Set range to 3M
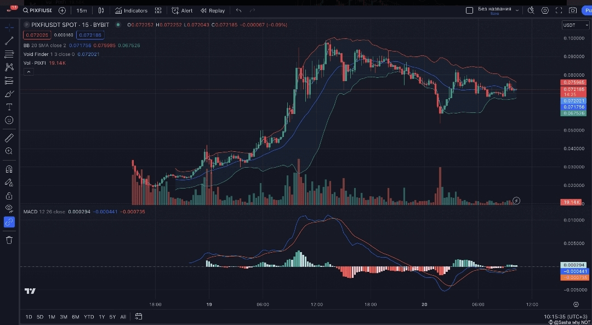The height and width of the screenshot is (325, 592). 64,317
